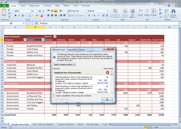The width and height of the screenshot is (181, 129).
Task: Click Merge & Center
Action: 77,15
